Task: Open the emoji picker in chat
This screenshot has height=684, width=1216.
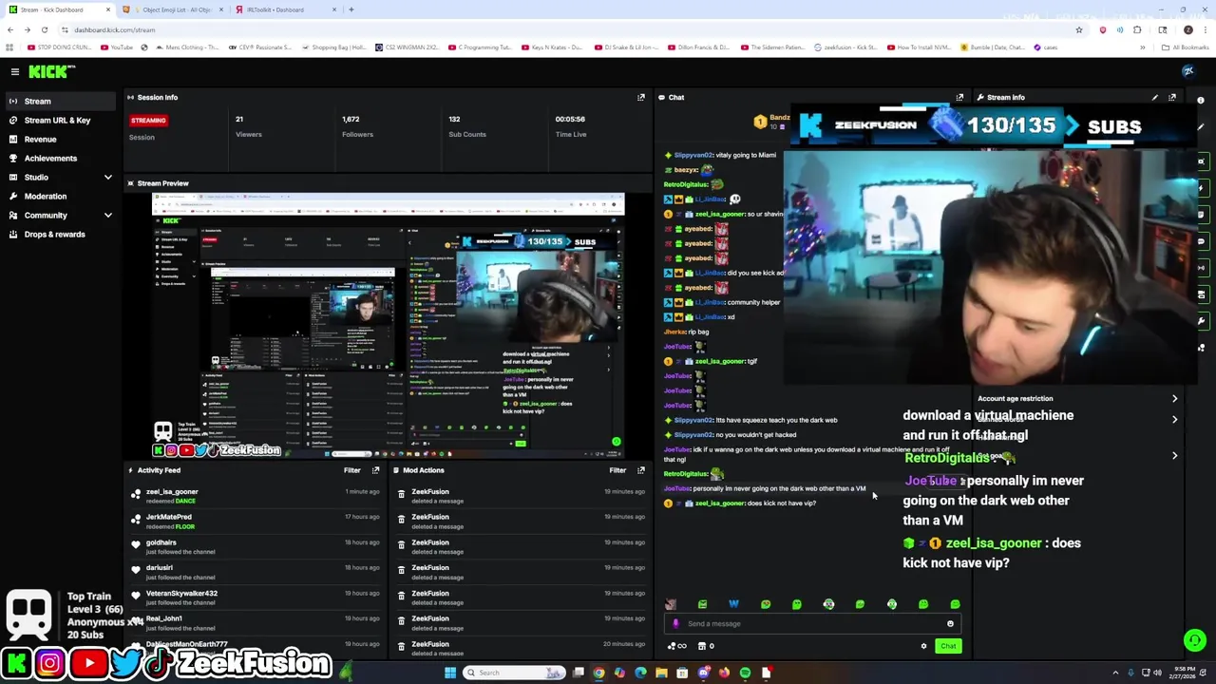Action: [x=950, y=624]
